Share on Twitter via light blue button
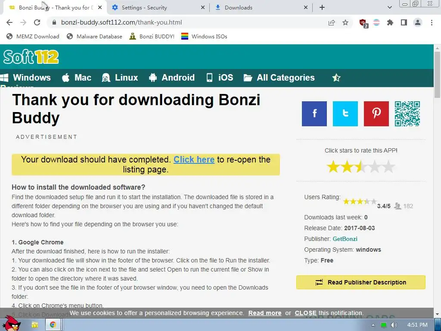 [x=345, y=114]
